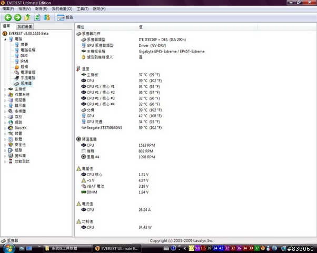Click the purple 0.8 tray sensor icon

(x=197, y=248)
